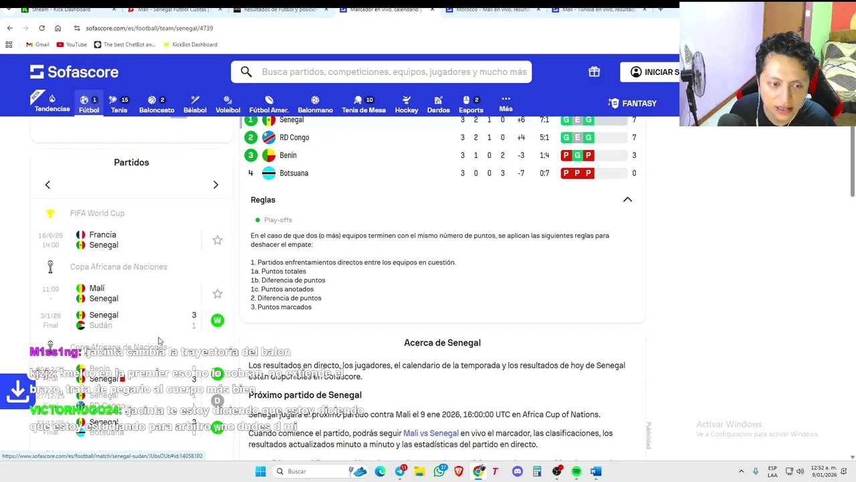Select the Tenis de Mesa icon
The height and width of the screenshot is (482, 856).
tap(364, 103)
